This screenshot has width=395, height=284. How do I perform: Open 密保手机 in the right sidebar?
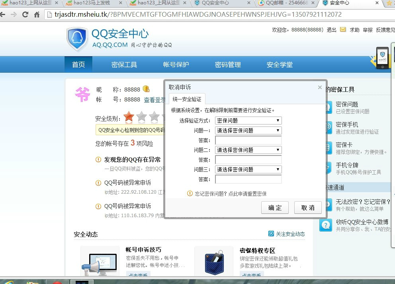coord(347,124)
